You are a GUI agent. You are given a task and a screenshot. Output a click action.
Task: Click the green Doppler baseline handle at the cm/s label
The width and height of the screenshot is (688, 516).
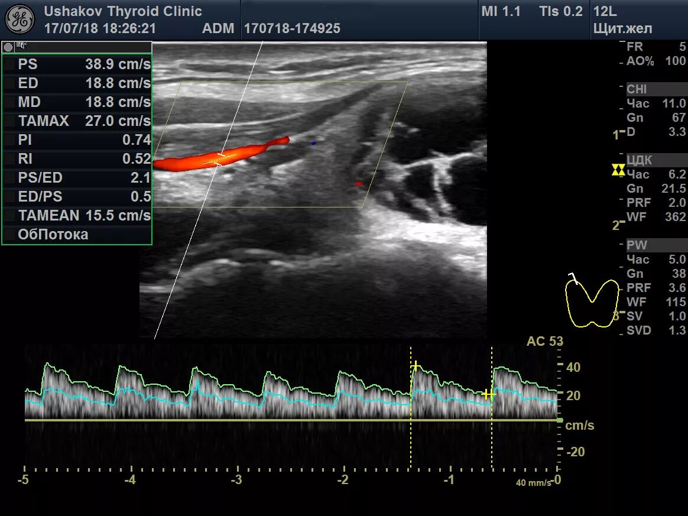click(x=560, y=420)
